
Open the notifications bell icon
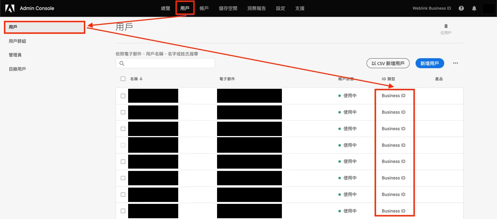tap(474, 8)
